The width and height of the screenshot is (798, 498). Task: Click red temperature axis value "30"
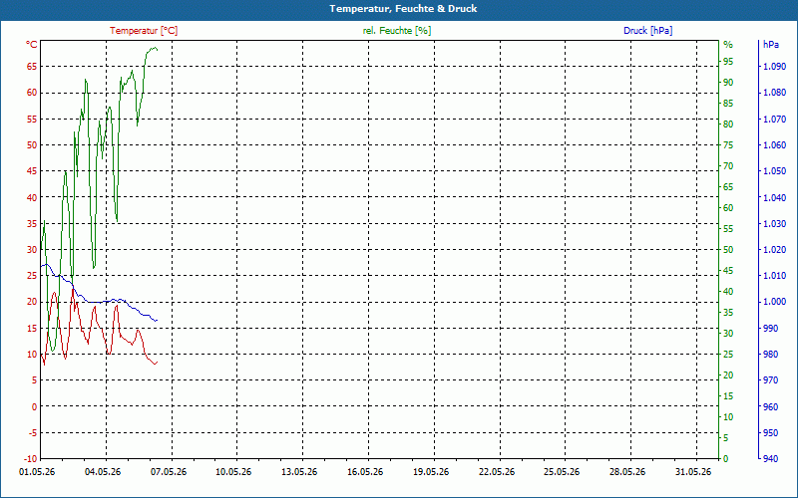[32, 250]
